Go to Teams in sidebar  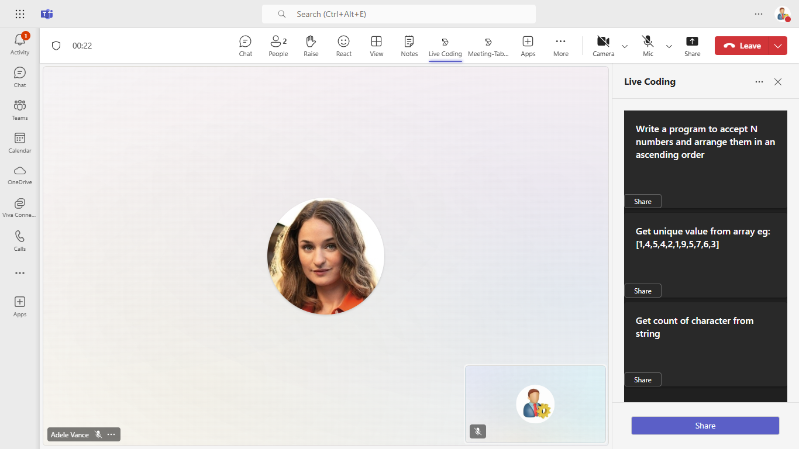(x=20, y=110)
